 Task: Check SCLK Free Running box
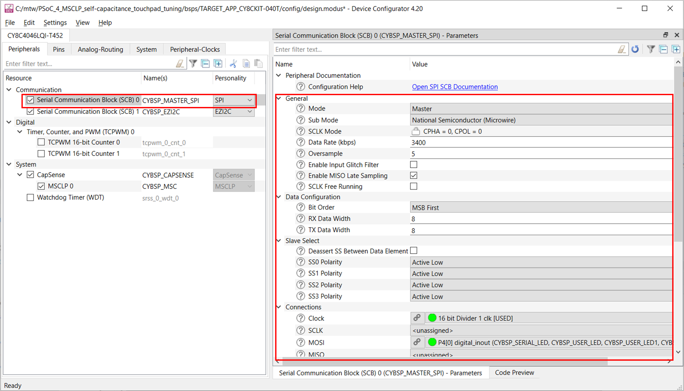click(x=414, y=186)
